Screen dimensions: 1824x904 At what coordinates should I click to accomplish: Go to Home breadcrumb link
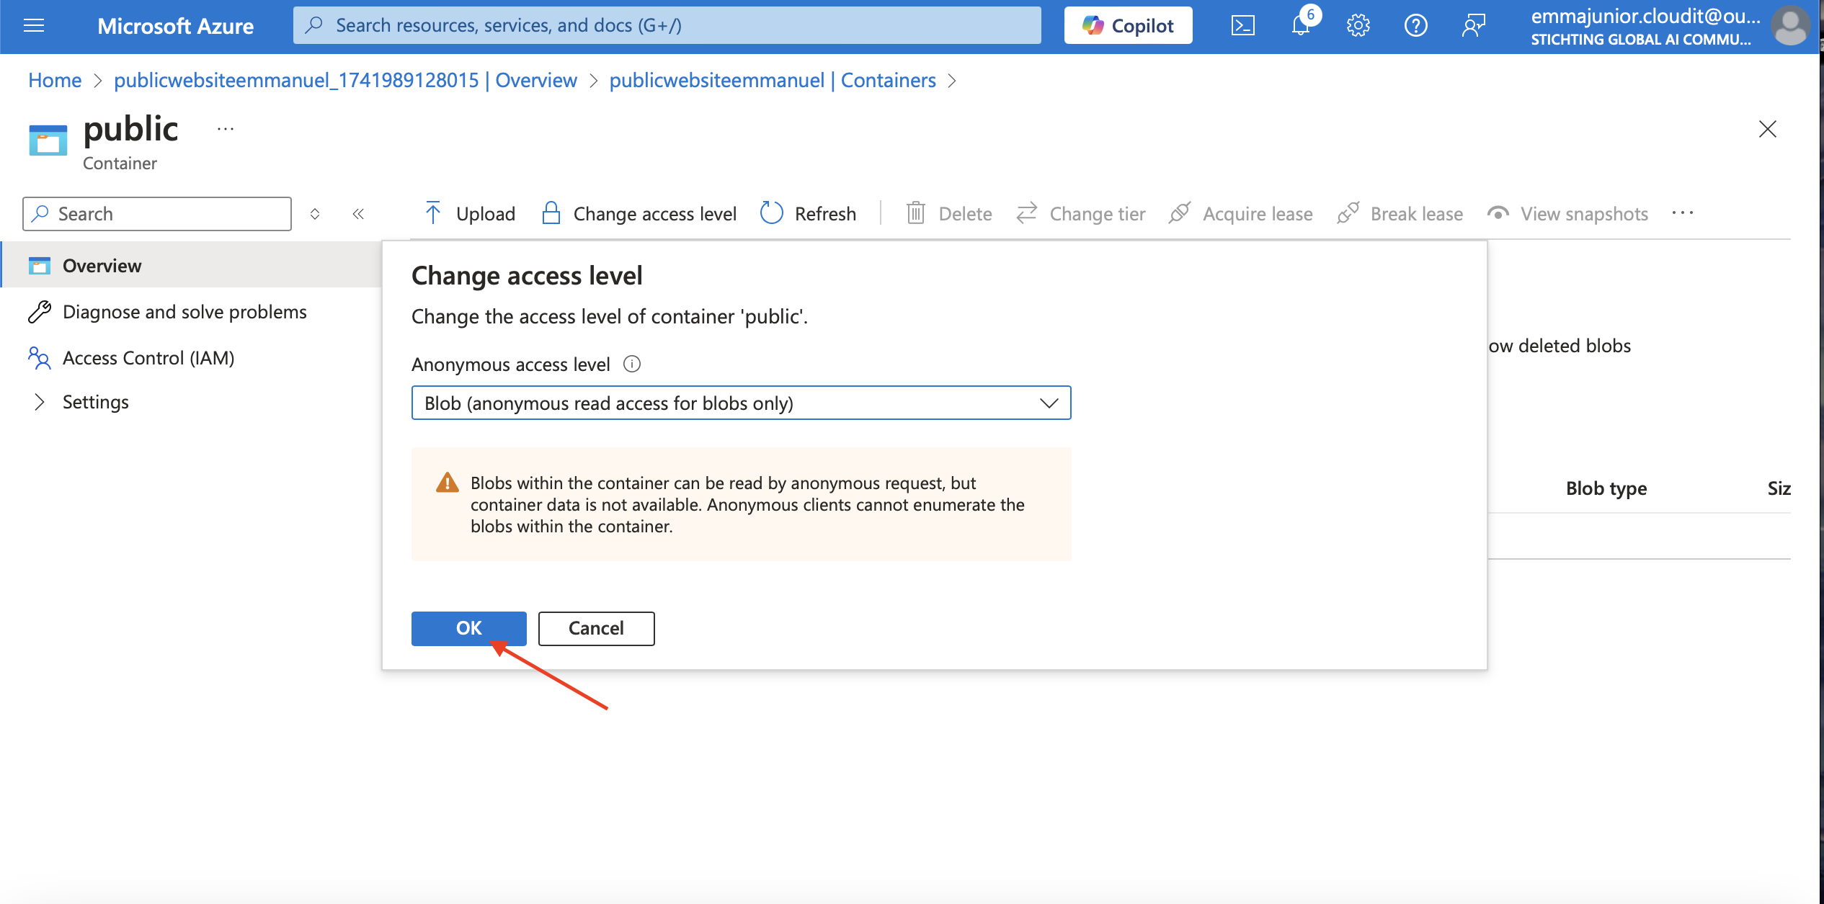[55, 80]
